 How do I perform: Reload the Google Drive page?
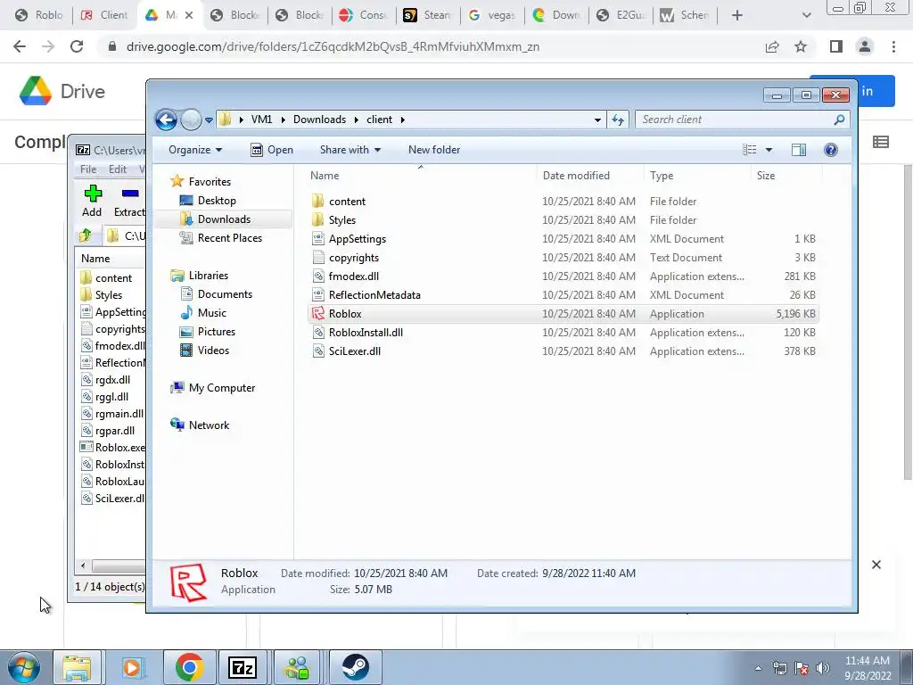click(x=77, y=46)
